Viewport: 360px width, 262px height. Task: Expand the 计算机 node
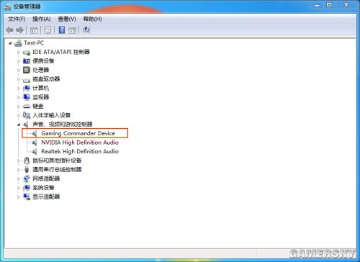click(x=19, y=89)
